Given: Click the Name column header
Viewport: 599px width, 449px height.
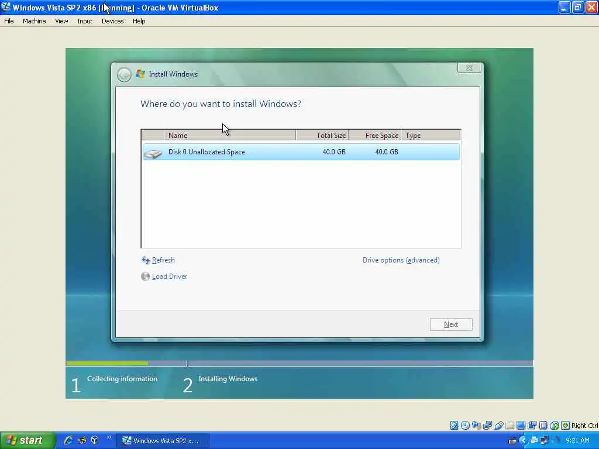Looking at the screenshot, I should [230, 135].
